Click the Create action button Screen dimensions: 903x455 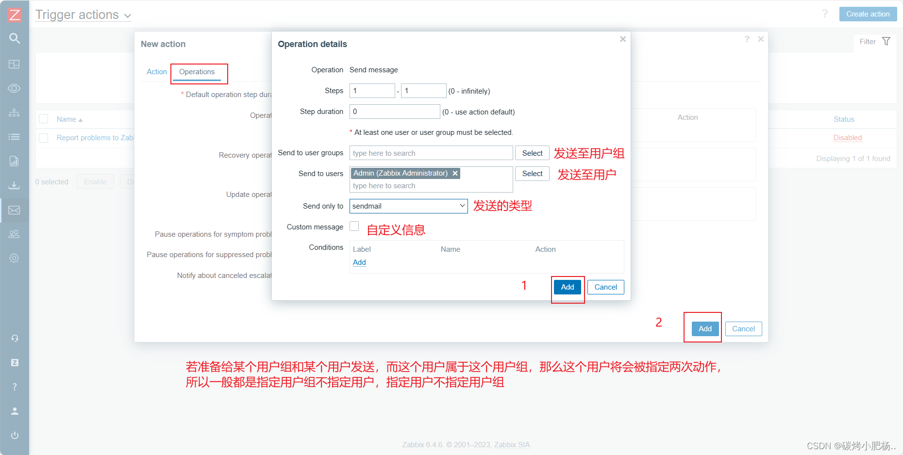coord(868,14)
